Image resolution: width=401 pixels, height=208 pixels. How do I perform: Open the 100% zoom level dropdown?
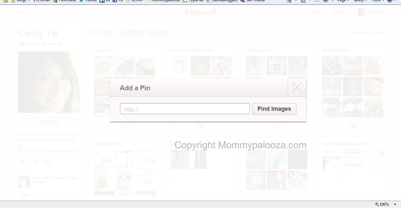[x=395, y=204]
